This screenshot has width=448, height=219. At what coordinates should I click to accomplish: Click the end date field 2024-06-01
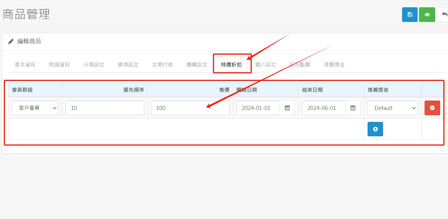pos(324,108)
